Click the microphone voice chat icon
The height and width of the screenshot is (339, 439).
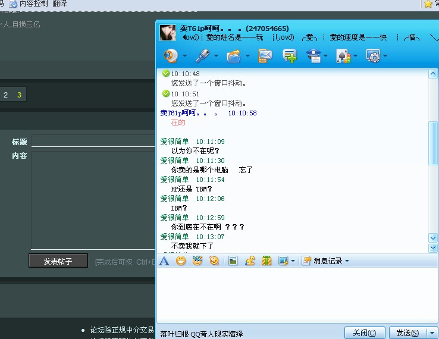click(202, 56)
